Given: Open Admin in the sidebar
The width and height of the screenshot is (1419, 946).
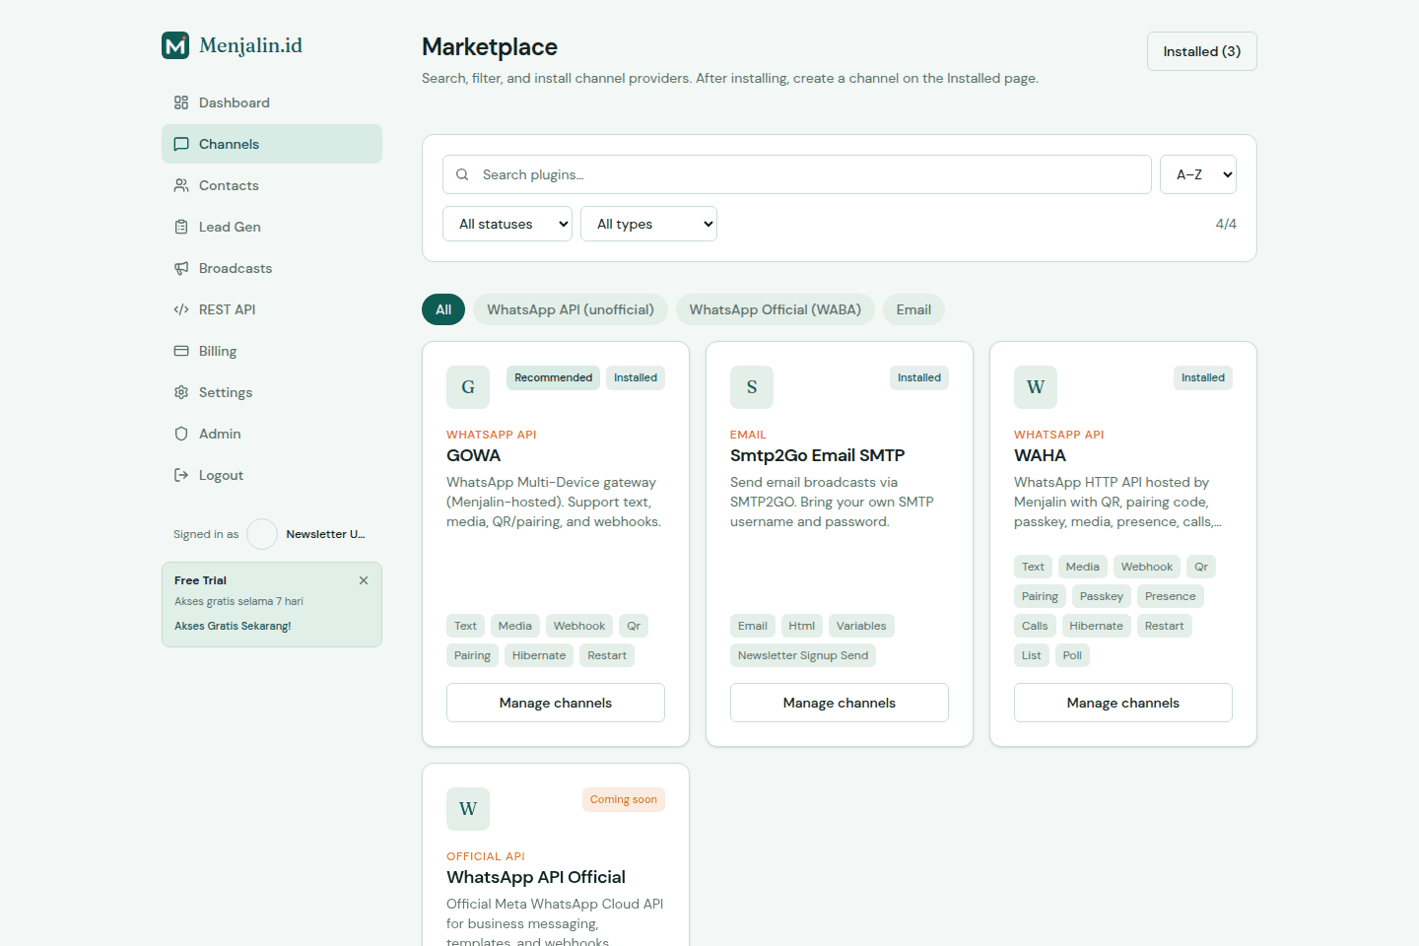Looking at the screenshot, I should click(272, 434).
